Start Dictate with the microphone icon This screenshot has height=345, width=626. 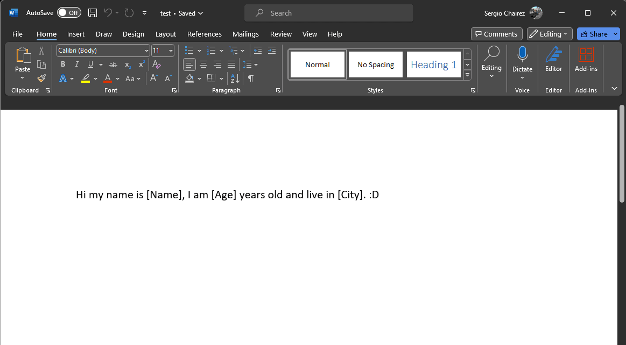click(x=522, y=54)
